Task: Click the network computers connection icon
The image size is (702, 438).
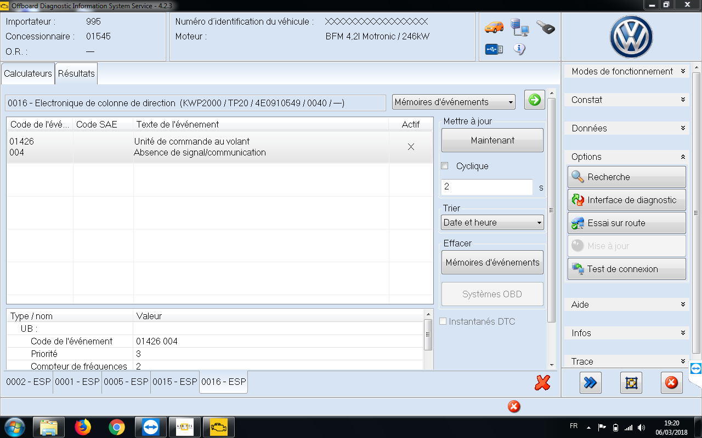Action: point(519,27)
